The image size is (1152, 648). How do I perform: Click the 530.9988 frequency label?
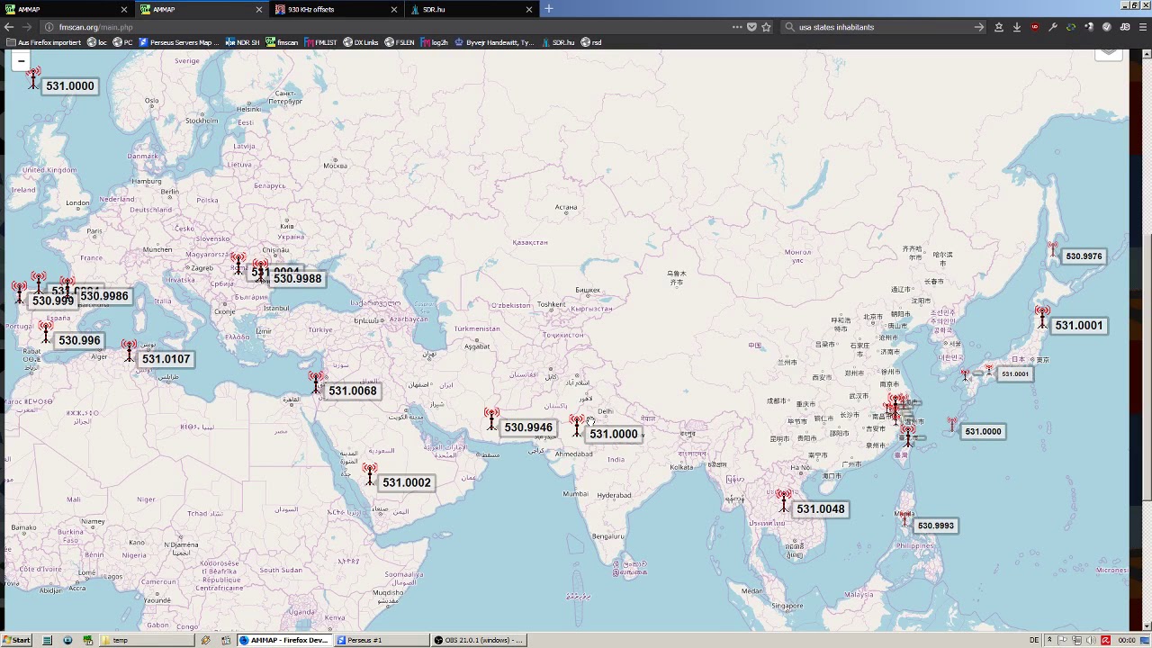click(x=297, y=279)
